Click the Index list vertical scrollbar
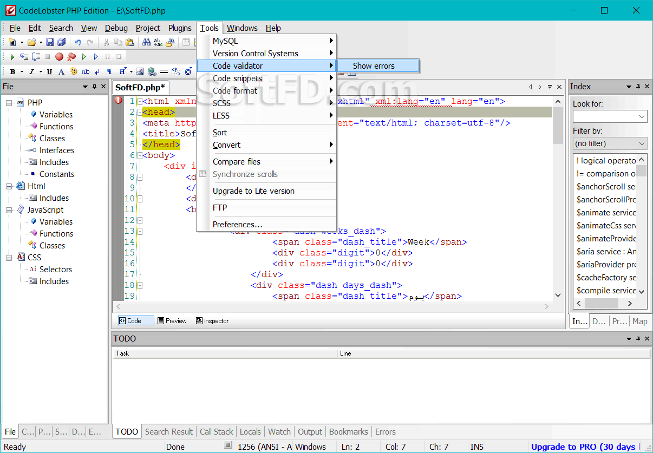653x453 pixels. pyautogui.click(x=642, y=225)
